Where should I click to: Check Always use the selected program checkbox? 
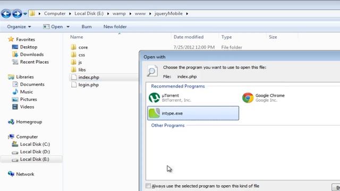point(148,186)
